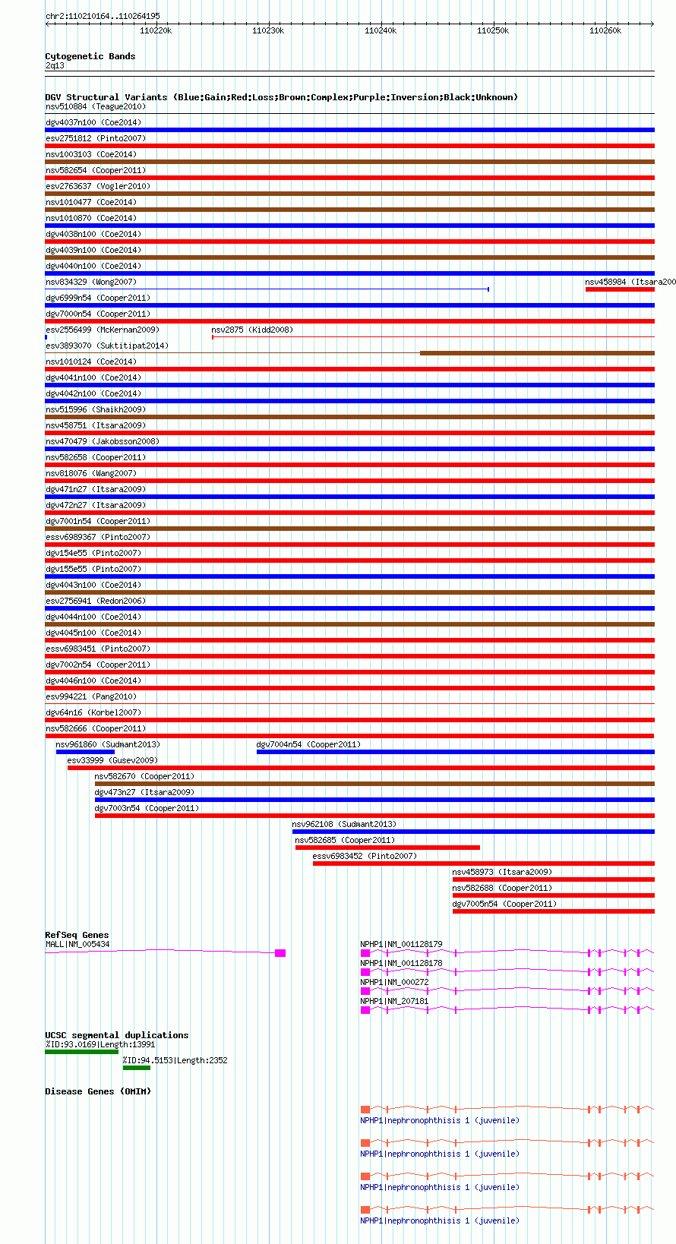The height and width of the screenshot is (1244, 676).
Task: Select variant esv994221 (Pang2010)
Action: click(91, 696)
